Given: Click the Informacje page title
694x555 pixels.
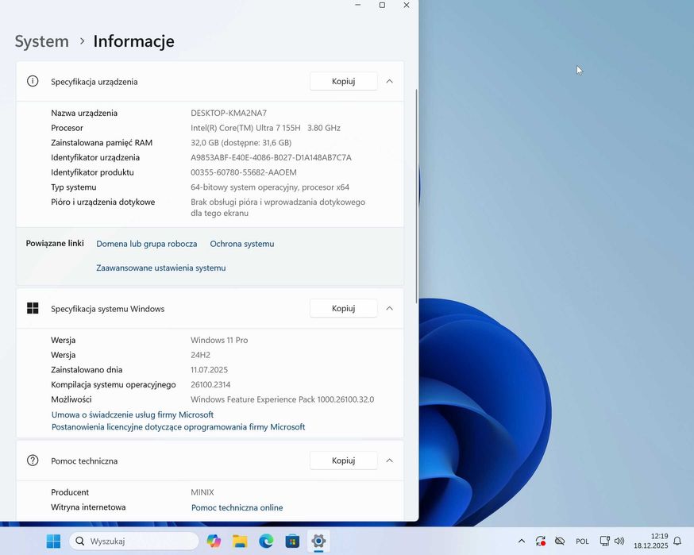Looking at the screenshot, I should (133, 41).
